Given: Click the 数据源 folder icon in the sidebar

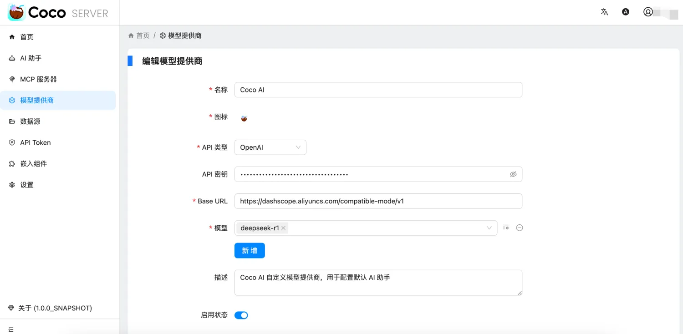Looking at the screenshot, I should (x=12, y=121).
